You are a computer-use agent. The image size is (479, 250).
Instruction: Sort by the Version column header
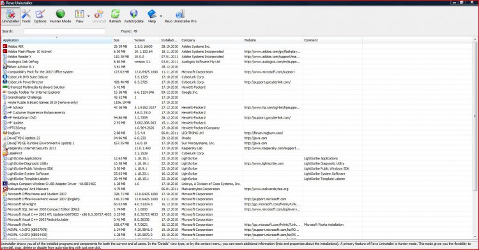(146, 40)
